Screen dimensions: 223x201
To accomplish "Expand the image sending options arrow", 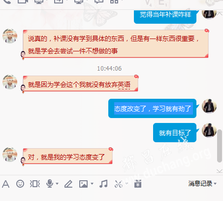I will (92, 183).
